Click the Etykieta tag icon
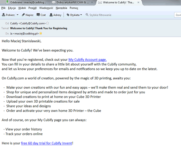The image size is (181, 147). [68, 15]
